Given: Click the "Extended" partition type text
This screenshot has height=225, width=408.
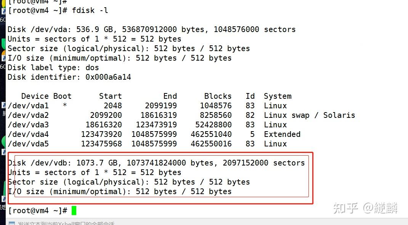Looking at the screenshot, I should pyautogui.click(x=282, y=134).
